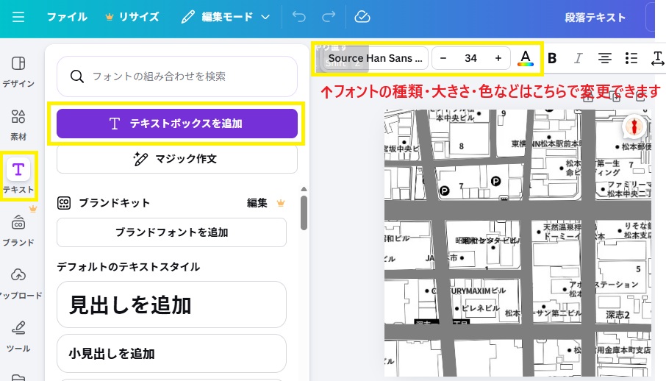Screen dimensions: 666x381
Task: Toggle bold text formatting
Action: tap(552, 58)
